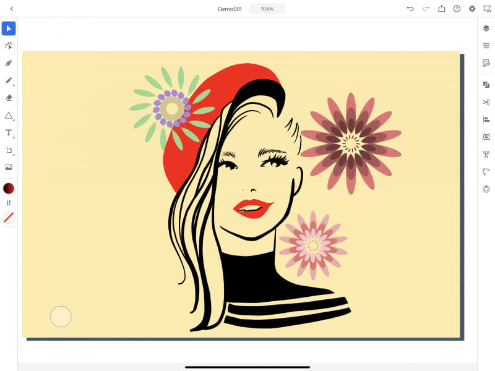Screen dimensions: 495x371
Task: Open the Share export menu
Action: pos(442,9)
